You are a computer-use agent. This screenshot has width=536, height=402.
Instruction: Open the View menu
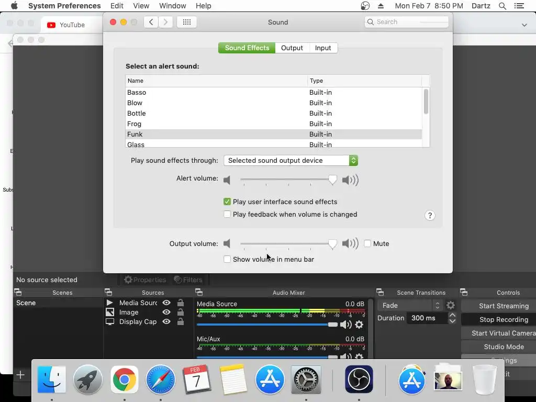141,6
